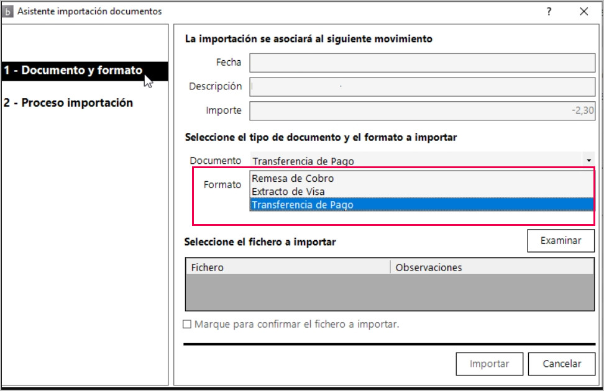
Task: Click the Cancelar button
Action: (562, 364)
